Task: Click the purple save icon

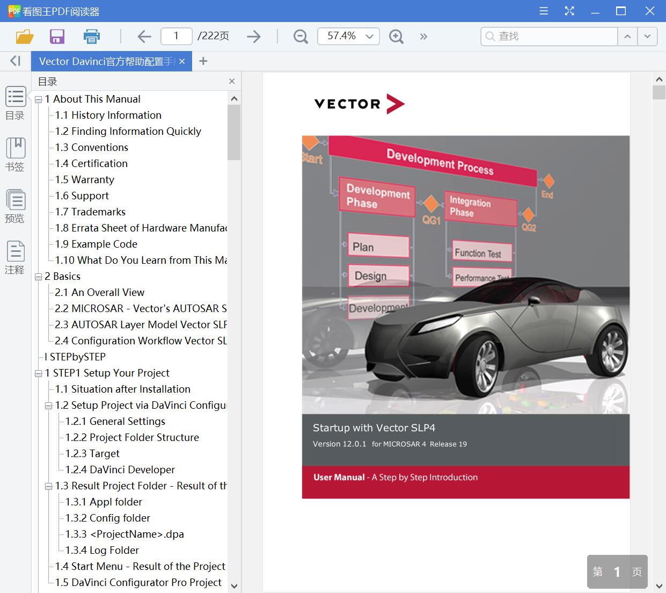Action: [57, 37]
